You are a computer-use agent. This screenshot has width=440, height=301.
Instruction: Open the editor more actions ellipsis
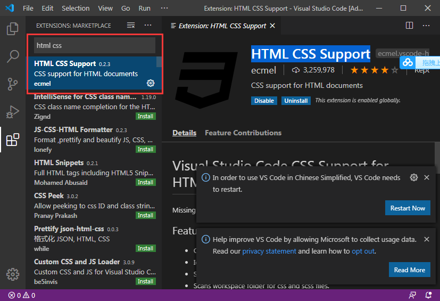click(x=426, y=26)
